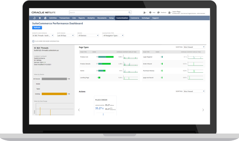Open the Documents menu
The height and width of the screenshot is (141, 239).
(x=102, y=18)
